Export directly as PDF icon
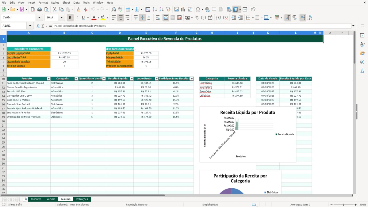368x207 pixels. pyautogui.click(x=33, y=10)
